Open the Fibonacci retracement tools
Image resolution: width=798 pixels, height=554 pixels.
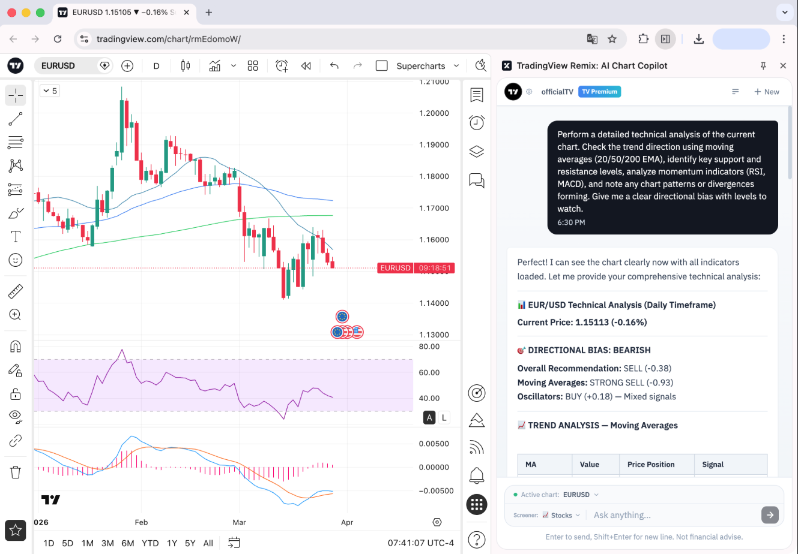pos(16,142)
